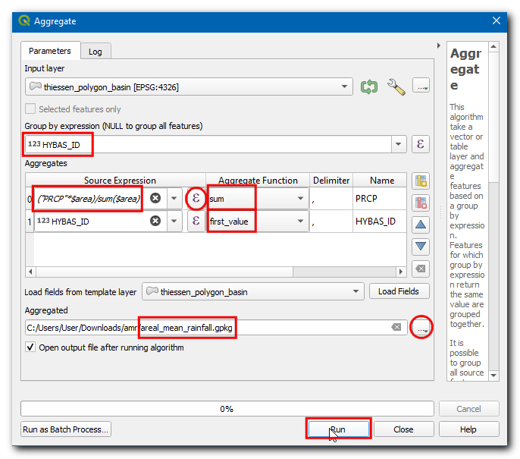Expand the Input layer dropdown
520x459 pixels.
click(x=346, y=86)
